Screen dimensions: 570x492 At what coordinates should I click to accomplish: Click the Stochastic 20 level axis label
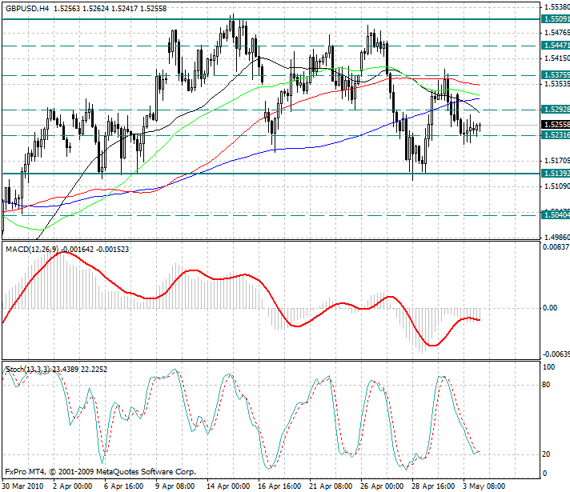click(x=548, y=454)
